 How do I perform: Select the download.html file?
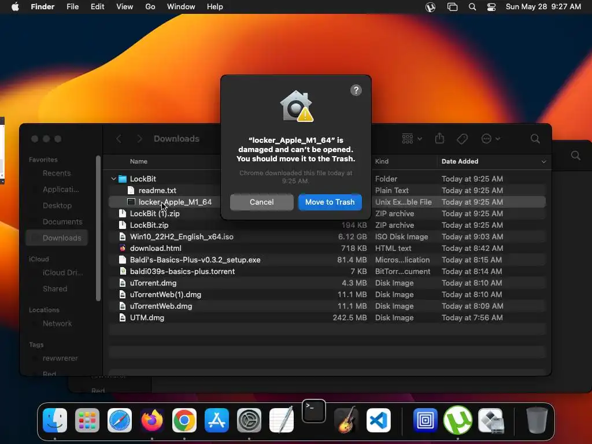tap(156, 248)
